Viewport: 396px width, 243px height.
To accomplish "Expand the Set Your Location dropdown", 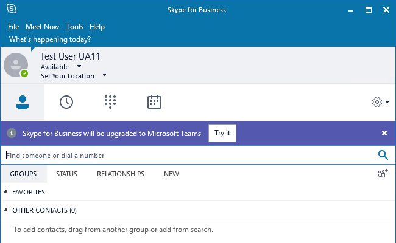I will [x=104, y=76].
